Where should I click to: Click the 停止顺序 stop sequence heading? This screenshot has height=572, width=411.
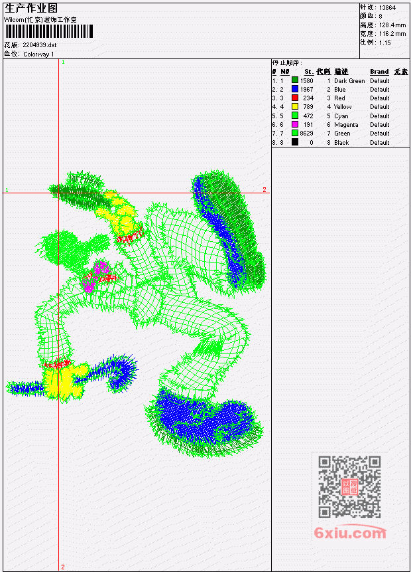tap(287, 62)
